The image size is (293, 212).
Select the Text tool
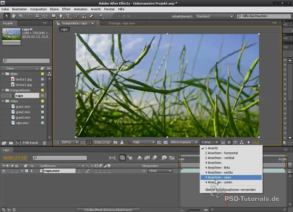click(68, 16)
